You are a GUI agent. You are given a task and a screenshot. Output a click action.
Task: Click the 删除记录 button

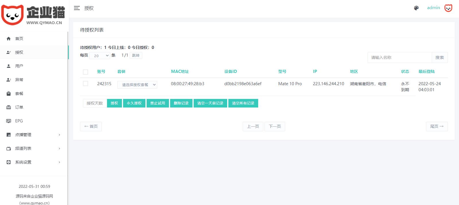(181, 103)
